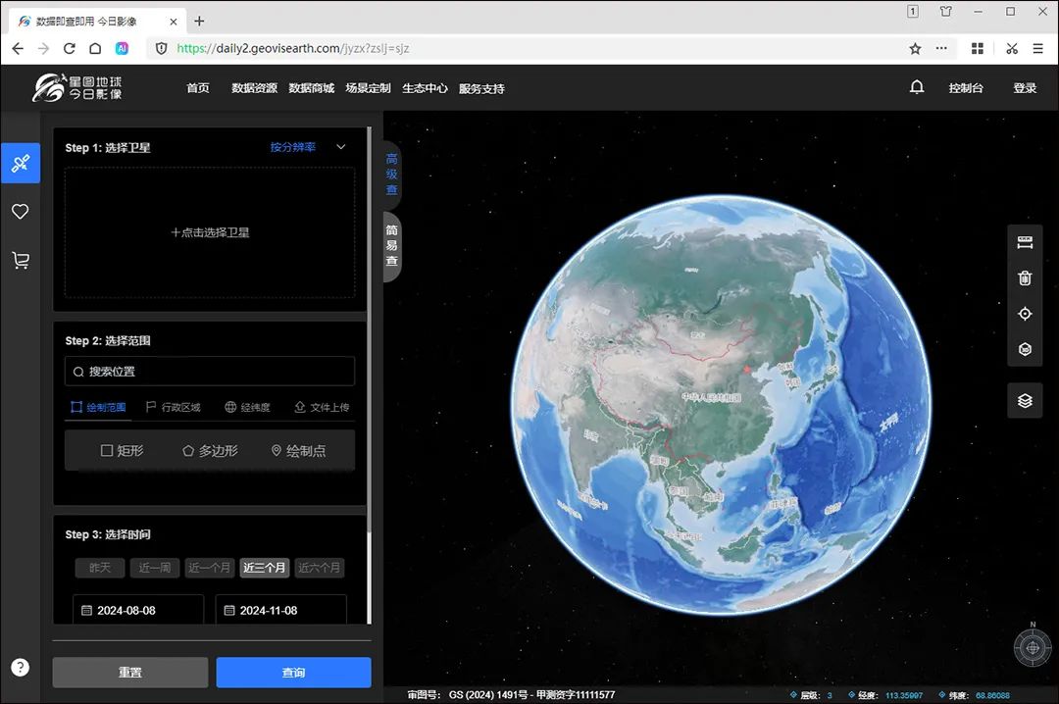Image resolution: width=1059 pixels, height=704 pixels.
Task: Click the 搜索位置 search field
Action: [210, 371]
